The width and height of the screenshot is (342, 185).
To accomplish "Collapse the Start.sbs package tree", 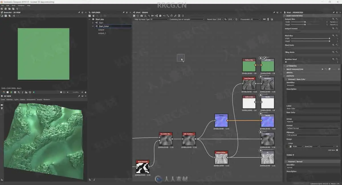I will pyautogui.click(x=89, y=19).
